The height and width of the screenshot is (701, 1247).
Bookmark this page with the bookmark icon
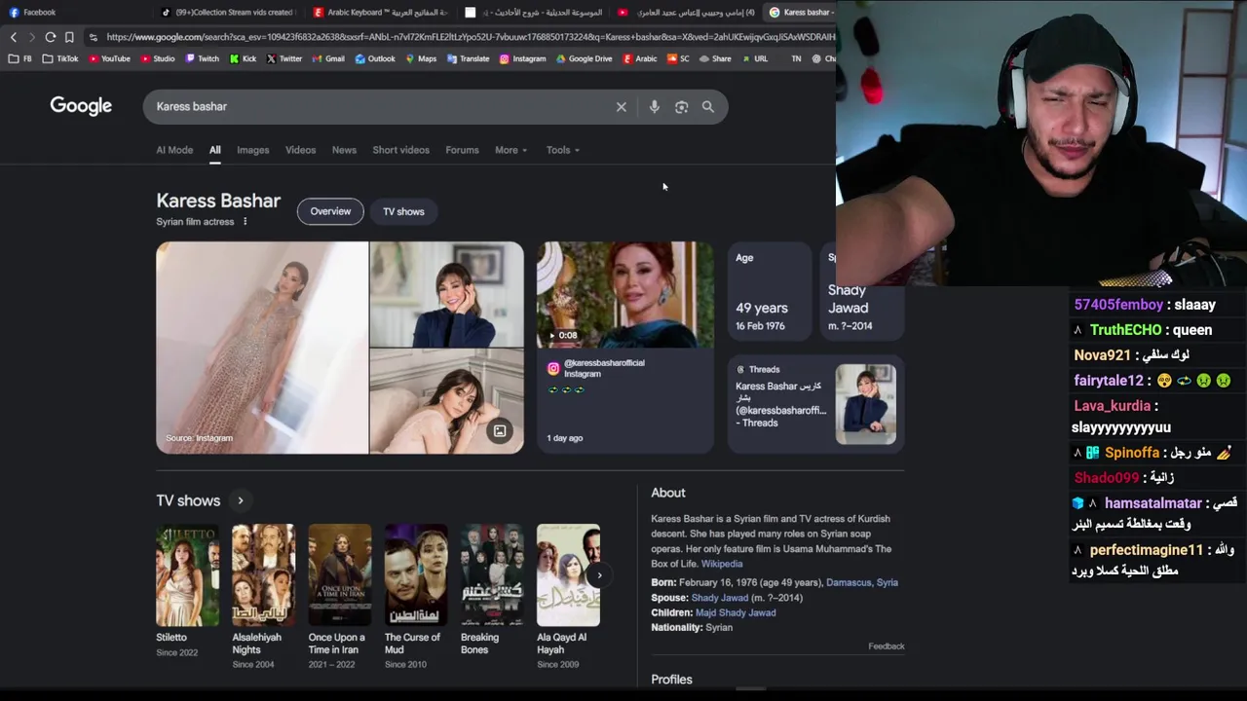tap(69, 37)
